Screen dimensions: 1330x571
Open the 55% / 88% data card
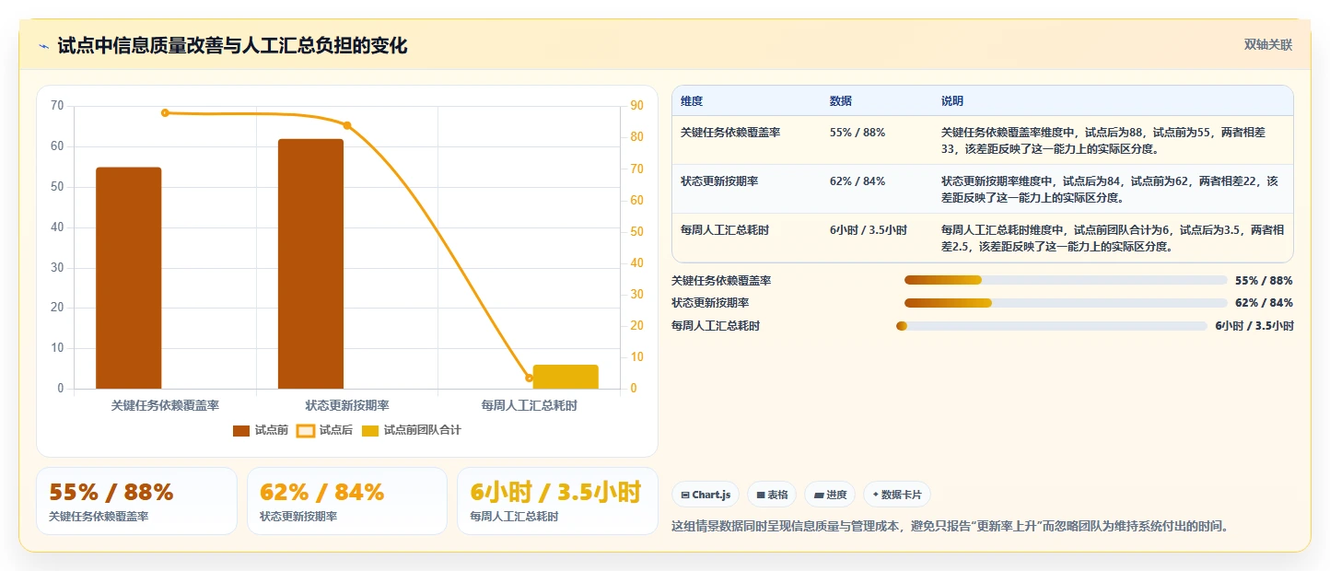point(136,501)
